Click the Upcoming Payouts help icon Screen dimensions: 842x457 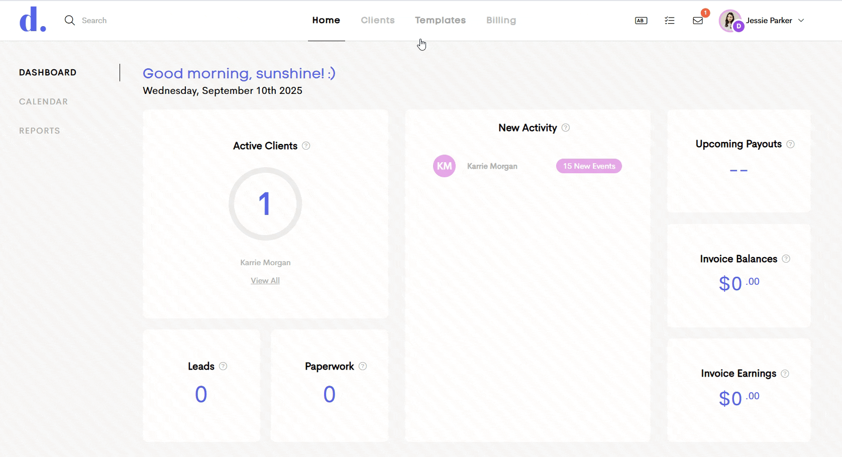click(790, 144)
